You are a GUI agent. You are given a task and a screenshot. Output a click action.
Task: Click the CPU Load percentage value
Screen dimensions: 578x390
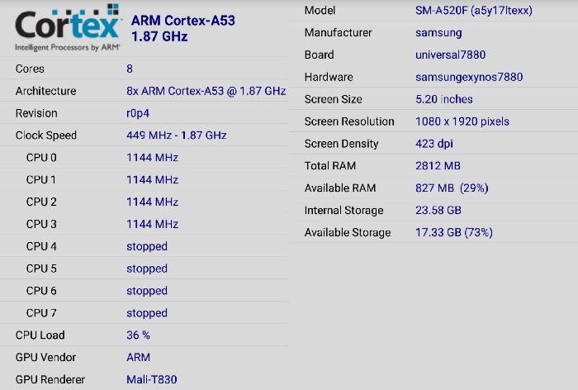click(x=138, y=335)
